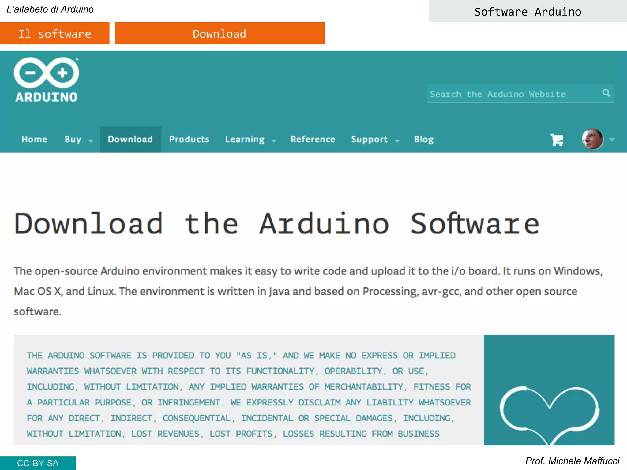Expand the Buy menu arrow
The width and height of the screenshot is (627, 470).
point(91,141)
